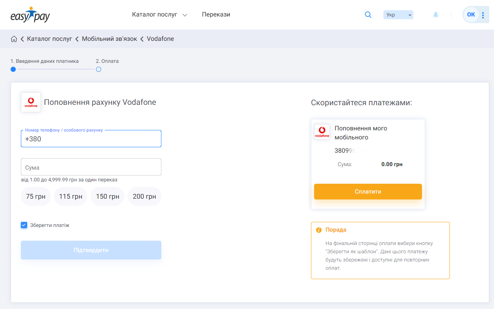Image resolution: width=494 pixels, height=309 pixels.
Task: Click the home icon in the breadcrumb
Action: coord(14,38)
